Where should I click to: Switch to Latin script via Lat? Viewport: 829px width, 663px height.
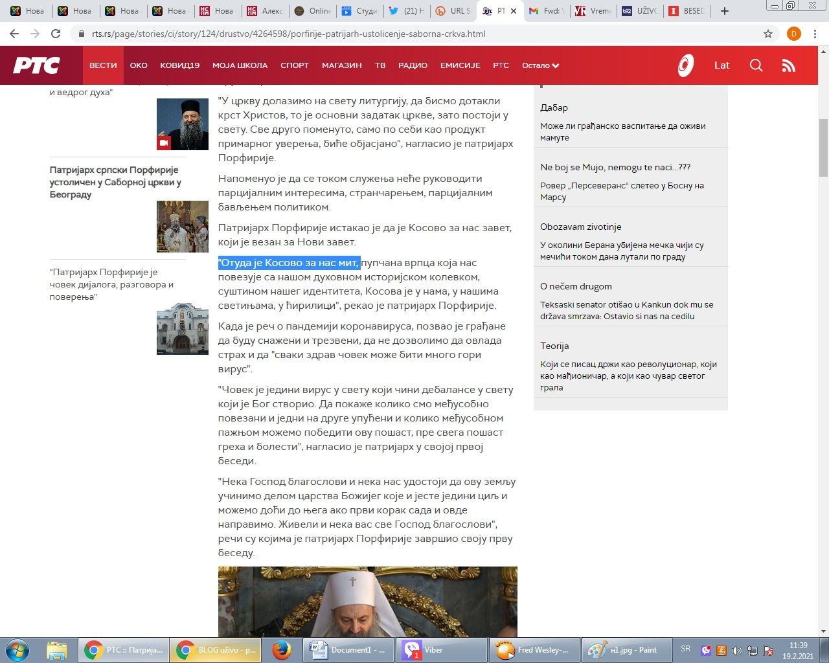click(721, 65)
